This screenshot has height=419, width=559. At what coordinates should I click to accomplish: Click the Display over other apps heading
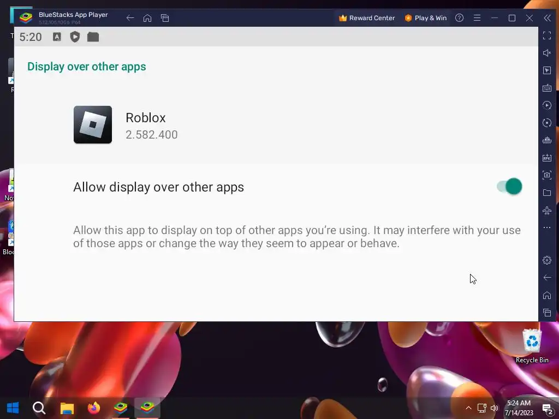coord(87,67)
